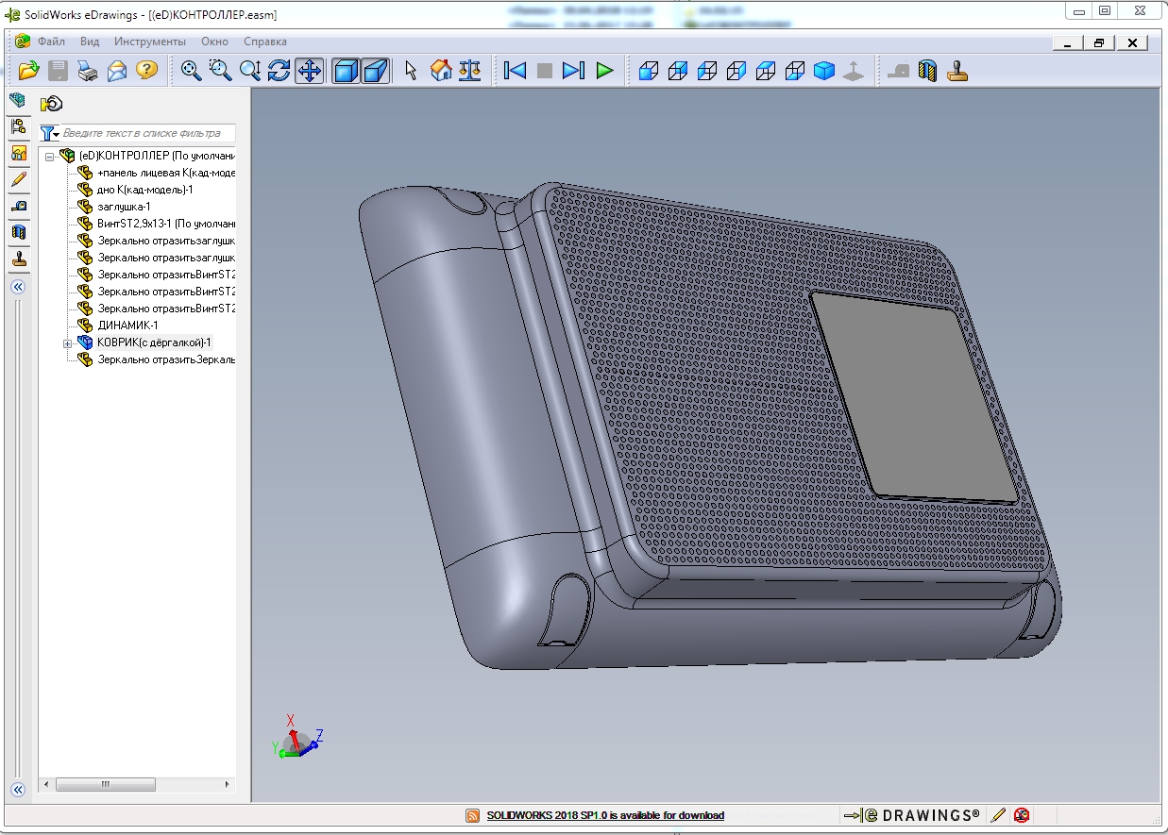Open the filter dropdown arrow
This screenshot has width=1168, height=835.
[x=57, y=136]
